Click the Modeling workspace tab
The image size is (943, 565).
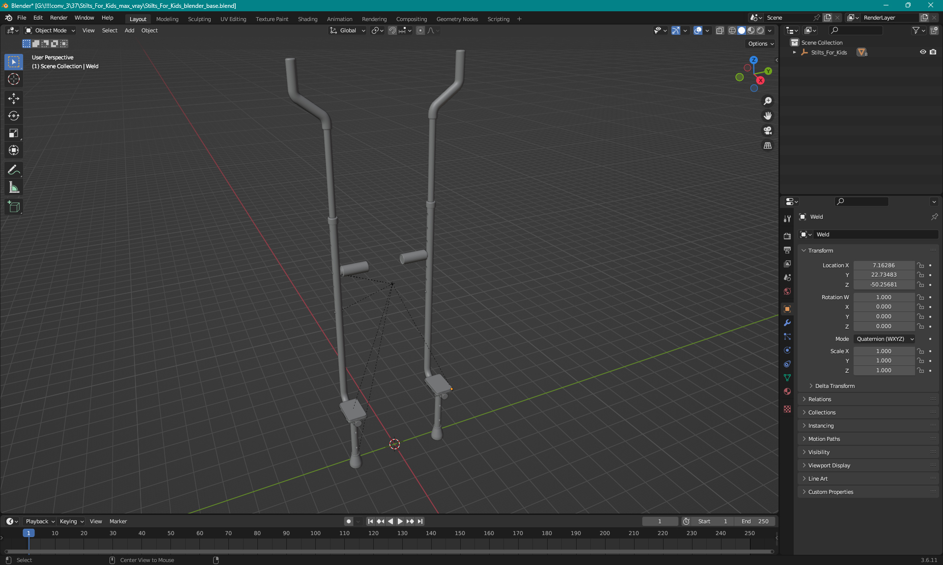pyautogui.click(x=166, y=18)
